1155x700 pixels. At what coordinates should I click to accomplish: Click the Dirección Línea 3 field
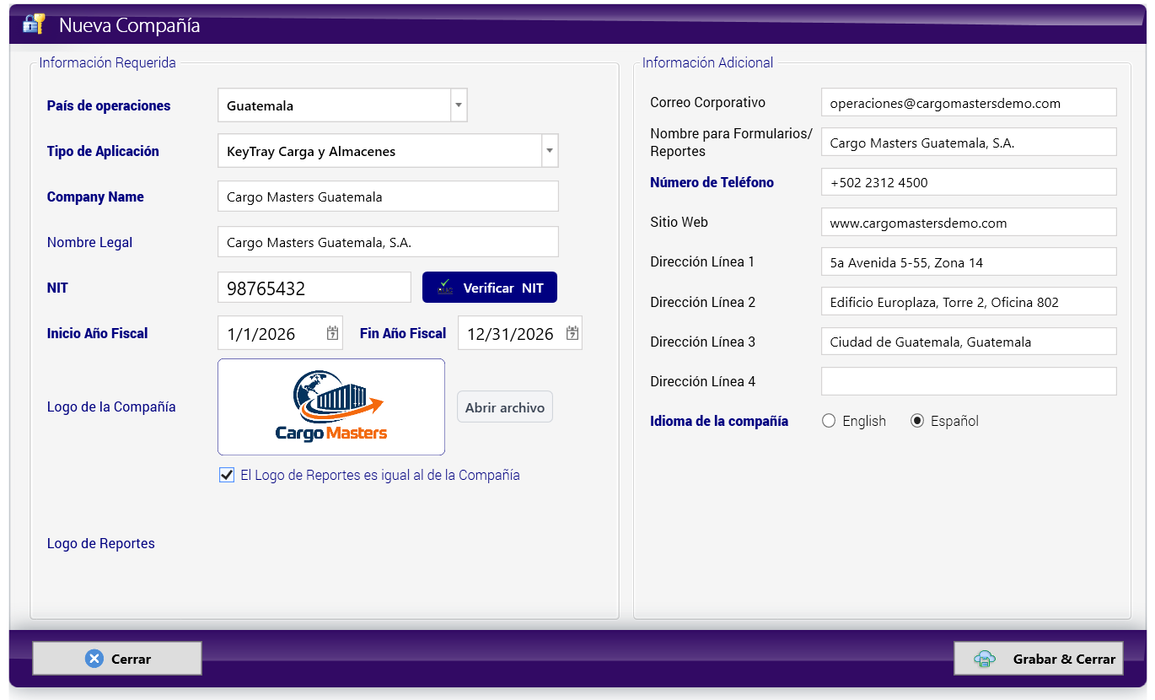click(x=969, y=342)
